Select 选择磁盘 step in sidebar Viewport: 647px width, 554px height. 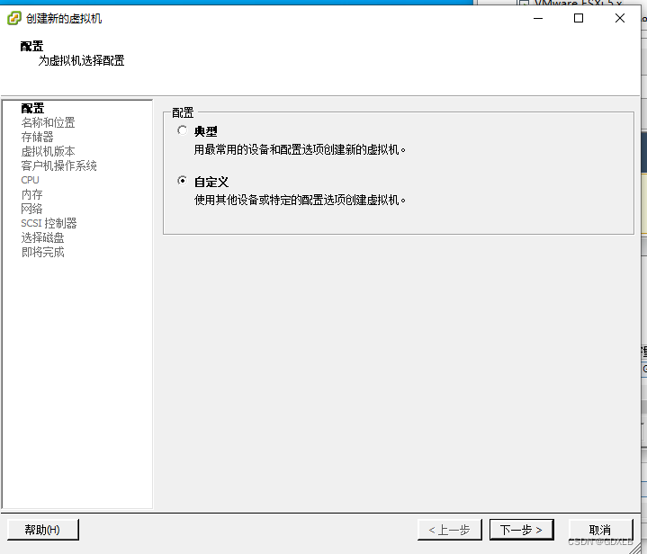42,237
